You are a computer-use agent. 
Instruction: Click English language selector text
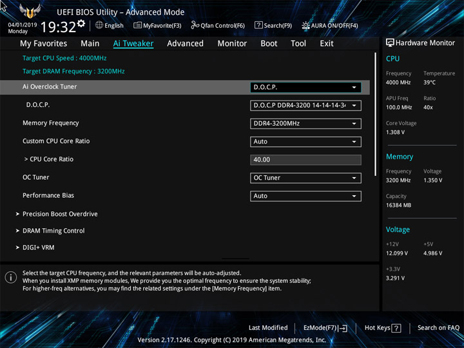coord(114,26)
